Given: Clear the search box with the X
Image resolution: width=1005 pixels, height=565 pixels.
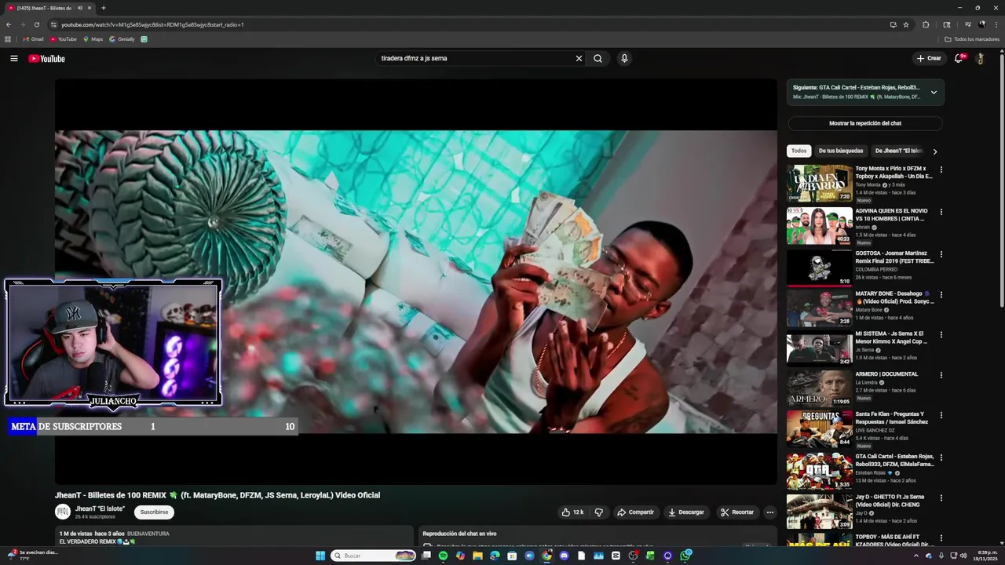Looking at the screenshot, I should coord(579,58).
